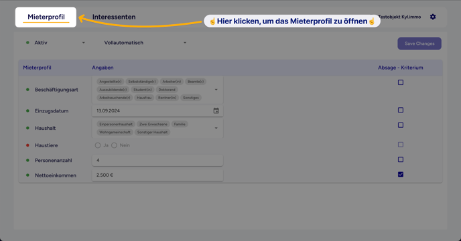Click the green dot beside Einzugsdatum
Viewport: 461px width, 241px height.
tap(27, 111)
